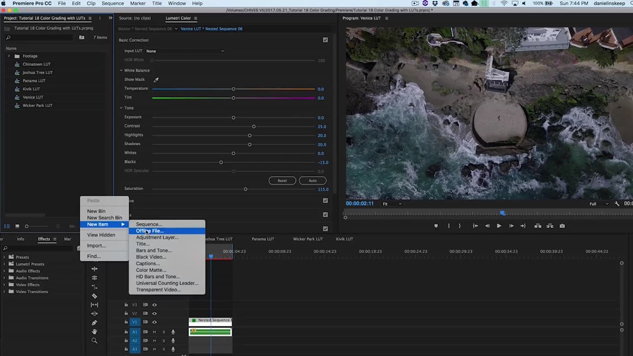The image size is (633, 356).
Task: Select the Ripple Edit tool in toolbar
Action: [94, 269]
